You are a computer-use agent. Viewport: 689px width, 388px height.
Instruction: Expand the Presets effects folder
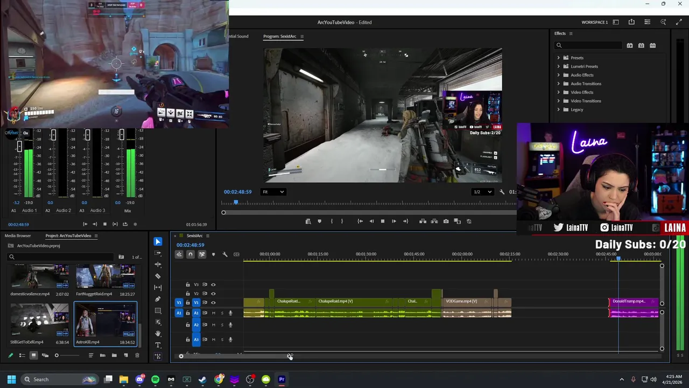coord(558,58)
